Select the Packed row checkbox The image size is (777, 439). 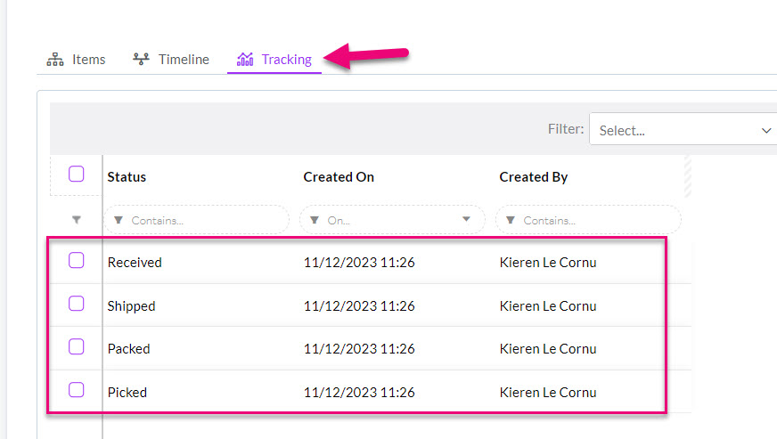point(77,347)
